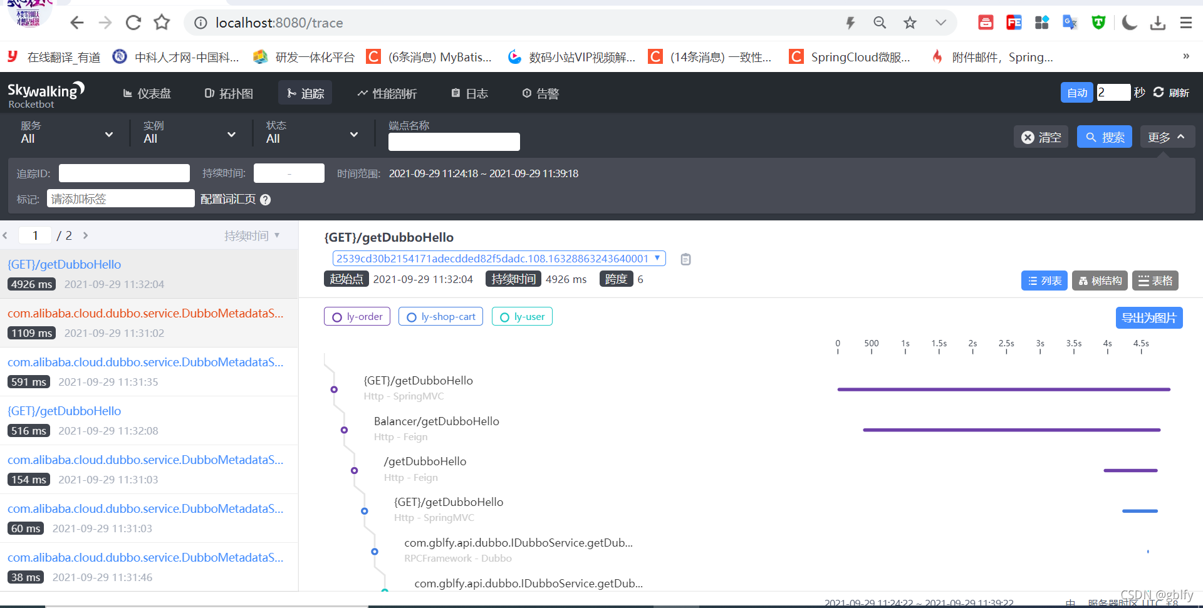This screenshot has width=1203, height=608.
Task: Open the SpringCloud微服... bookmark
Action: coord(850,57)
